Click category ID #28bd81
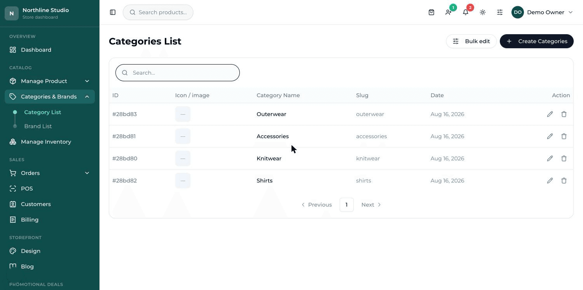The width and height of the screenshot is (583, 290). tap(124, 136)
